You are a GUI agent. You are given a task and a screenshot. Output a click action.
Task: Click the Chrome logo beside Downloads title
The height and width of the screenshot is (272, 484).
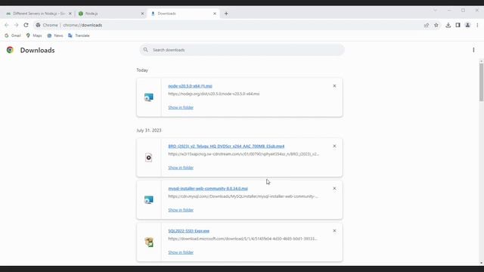(x=10, y=50)
